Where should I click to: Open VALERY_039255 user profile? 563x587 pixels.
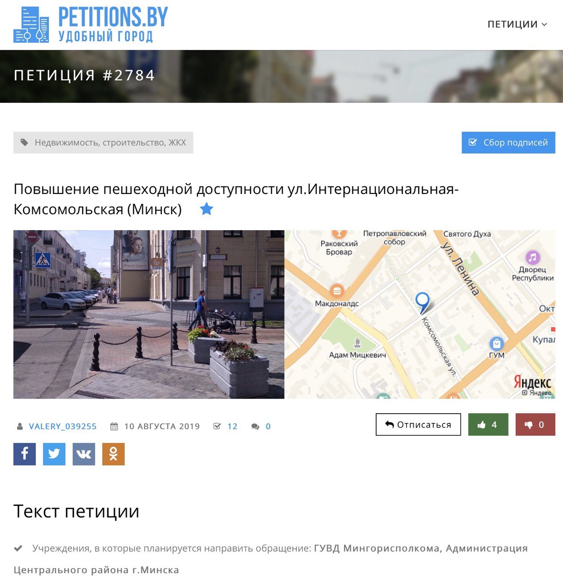coord(63,426)
